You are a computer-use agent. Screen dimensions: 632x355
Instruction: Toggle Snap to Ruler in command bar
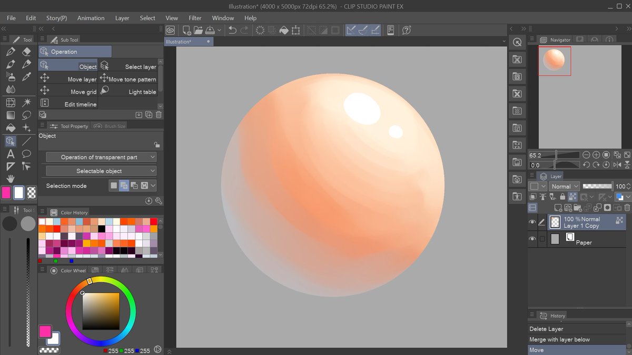(x=350, y=30)
